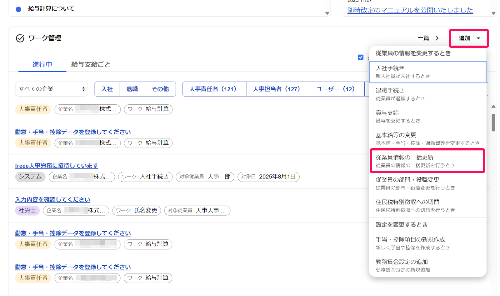Filter by その他 button
500x296 pixels.
(x=160, y=89)
